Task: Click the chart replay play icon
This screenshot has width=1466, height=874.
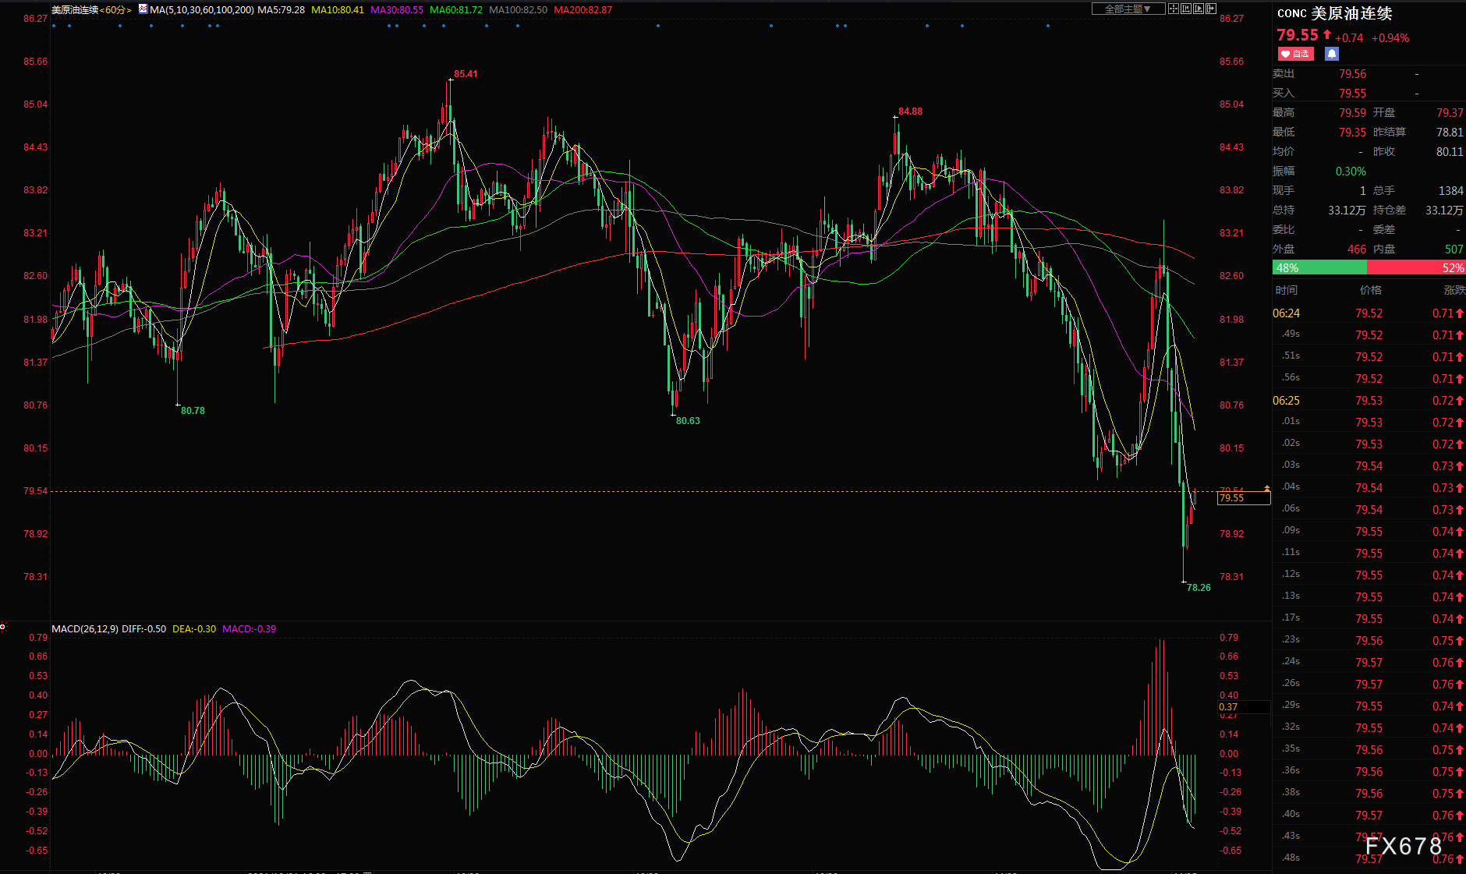Action: [1199, 9]
